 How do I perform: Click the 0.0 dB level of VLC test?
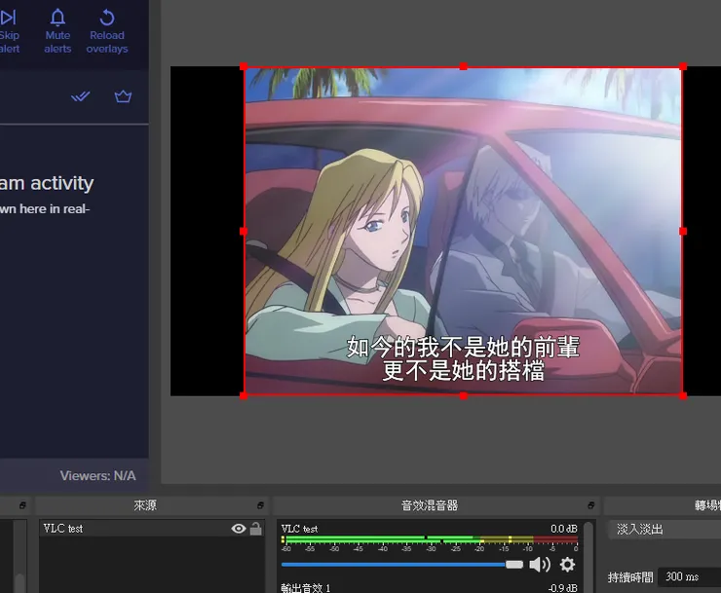point(564,529)
